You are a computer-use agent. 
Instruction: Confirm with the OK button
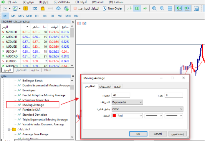(x=138, y=134)
